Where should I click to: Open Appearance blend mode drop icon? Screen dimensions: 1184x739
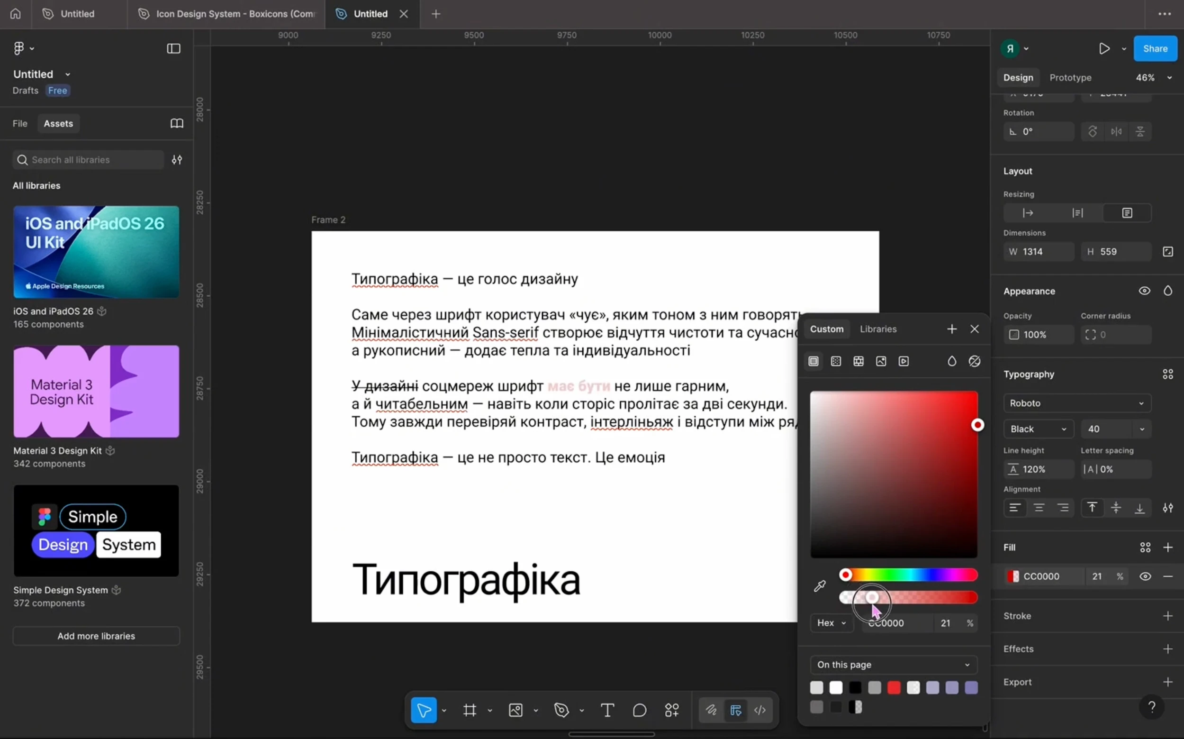(1167, 291)
